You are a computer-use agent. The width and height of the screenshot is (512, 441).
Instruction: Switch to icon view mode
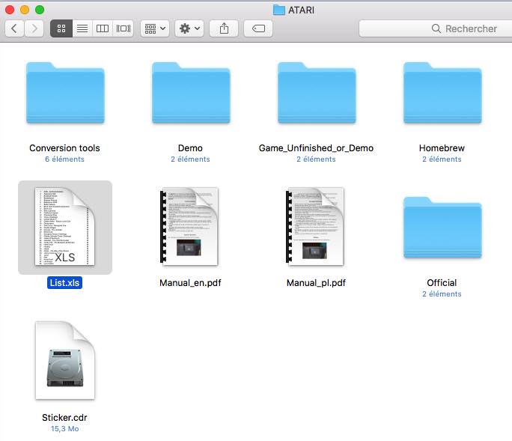point(61,28)
